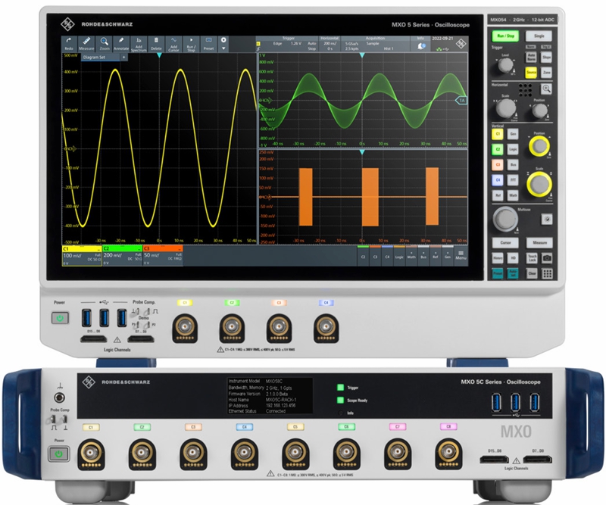Push the yellow C1 channel key
Screen dimensions: 606x505
click(498, 134)
